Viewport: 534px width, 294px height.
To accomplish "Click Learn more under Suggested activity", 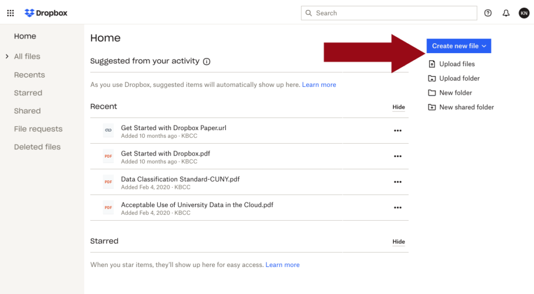I will pos(319,85).
